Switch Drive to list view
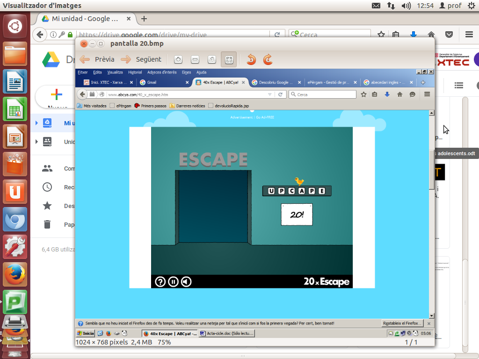479x359 pixels. 459,85
